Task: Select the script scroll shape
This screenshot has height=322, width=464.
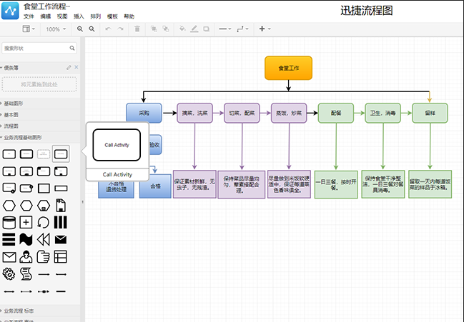Action: point(26,274)
